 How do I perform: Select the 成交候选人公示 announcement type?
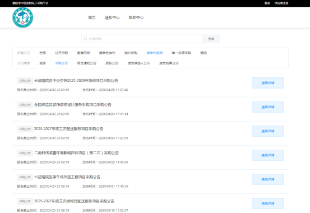pyautogui.click(x=139, y=63)
